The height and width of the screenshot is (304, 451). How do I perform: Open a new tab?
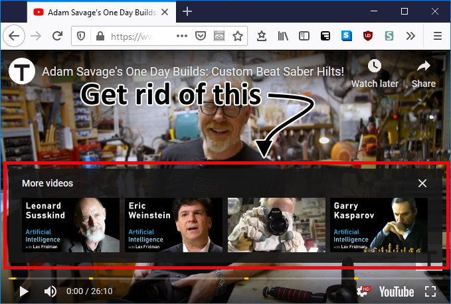[187, 11]
